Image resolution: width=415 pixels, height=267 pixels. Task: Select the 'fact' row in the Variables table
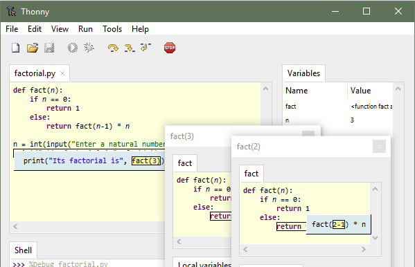pyautogui.click(x=338, y=107)
